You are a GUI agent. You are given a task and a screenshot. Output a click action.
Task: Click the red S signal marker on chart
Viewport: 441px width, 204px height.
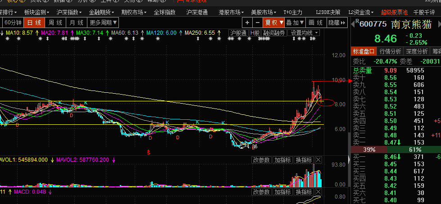pyautogui.click(x=149, y=152)
